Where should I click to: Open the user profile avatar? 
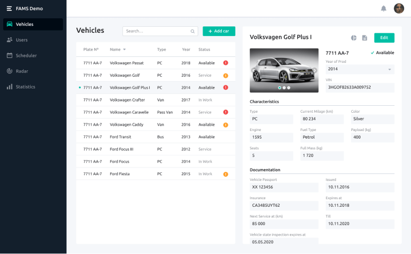point(399,9)
